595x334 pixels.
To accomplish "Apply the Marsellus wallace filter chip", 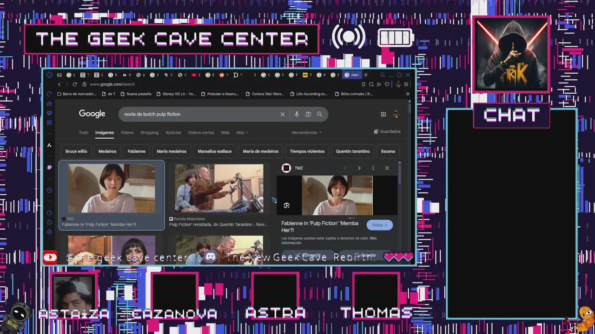I will tap(214, 151).
